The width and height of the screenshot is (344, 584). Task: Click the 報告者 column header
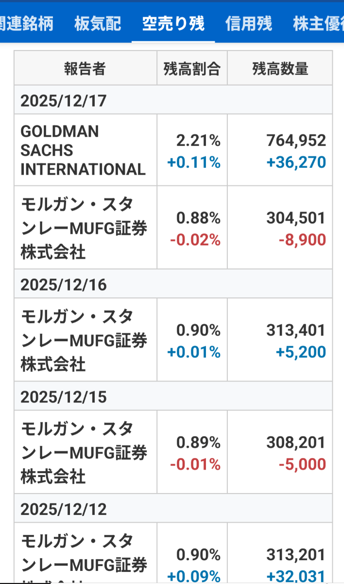click(x=85, y=69)
